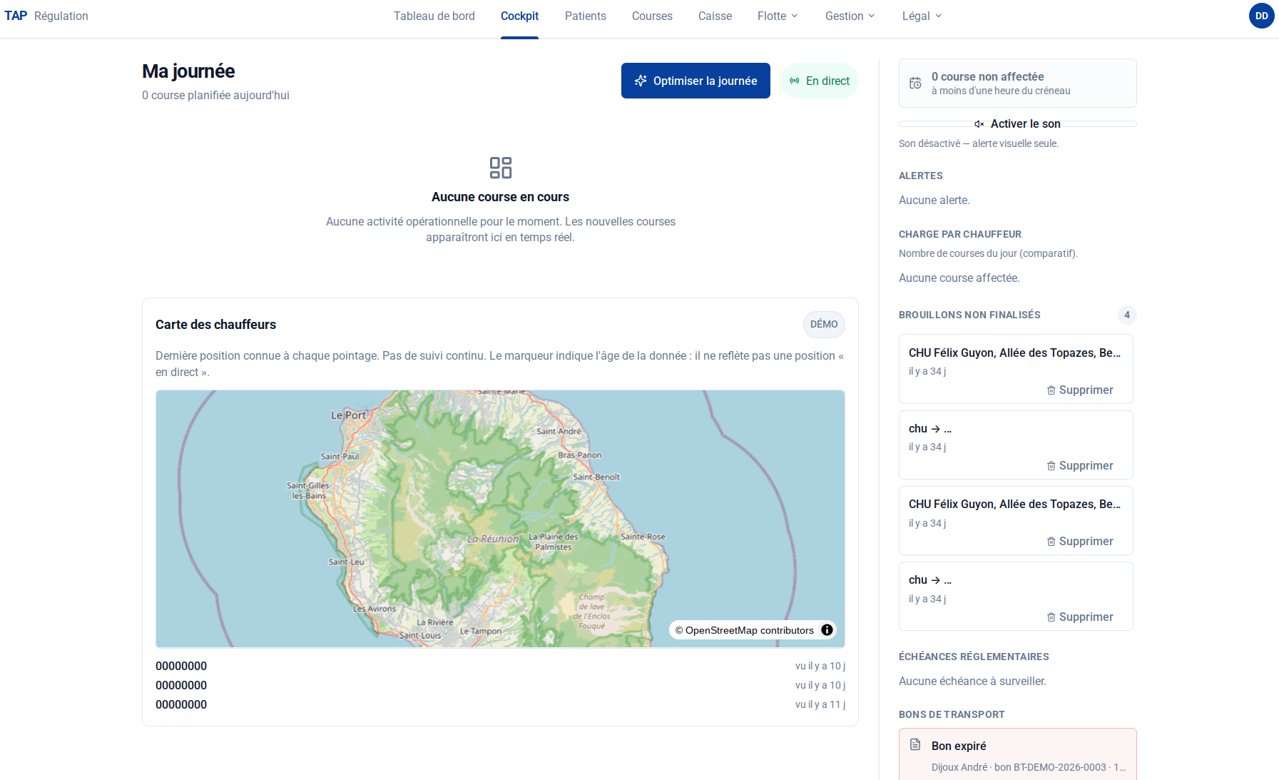Click Optimiser la journée button
This screenshot has width=1279, height=780.
695,81
